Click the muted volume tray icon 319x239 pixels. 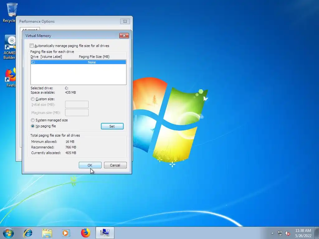click(x=288, y=233)
